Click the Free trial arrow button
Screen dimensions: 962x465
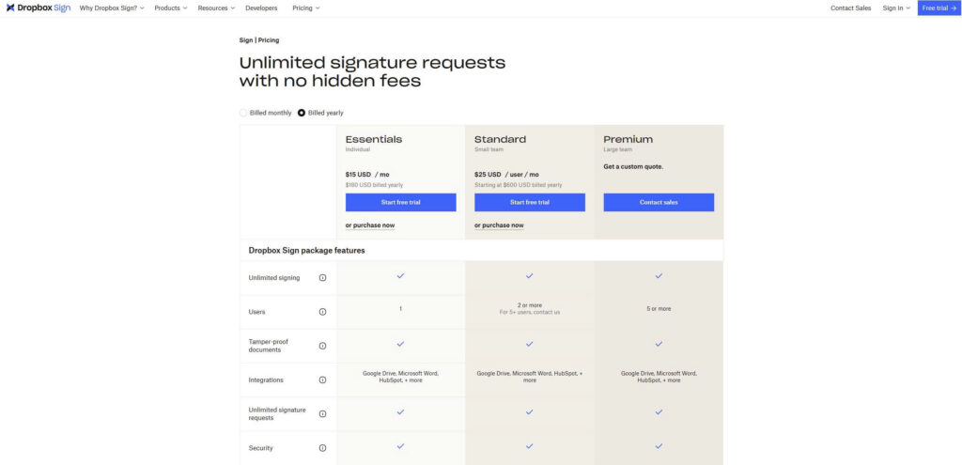click(939, 8)
